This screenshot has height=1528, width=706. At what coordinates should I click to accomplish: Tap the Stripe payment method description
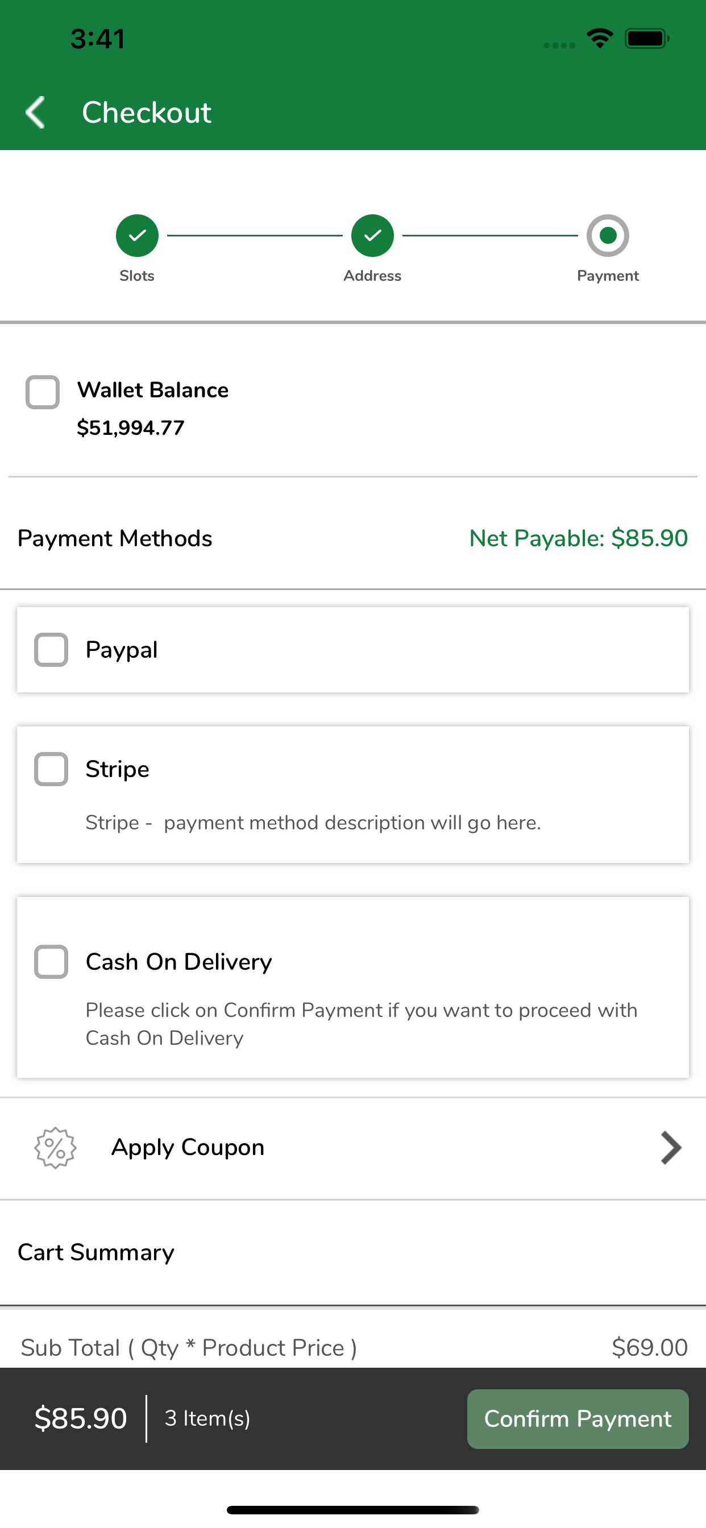tap(313, 823)
